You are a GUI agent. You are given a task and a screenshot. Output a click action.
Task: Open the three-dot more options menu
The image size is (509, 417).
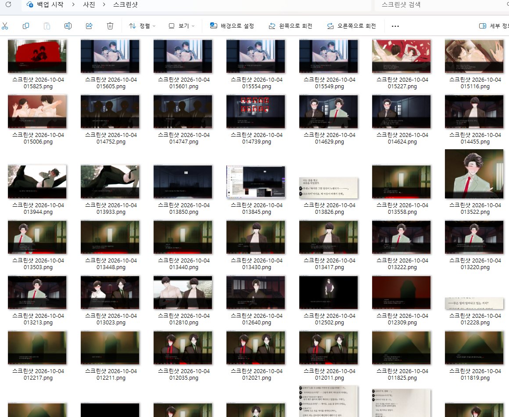point(395,26)
